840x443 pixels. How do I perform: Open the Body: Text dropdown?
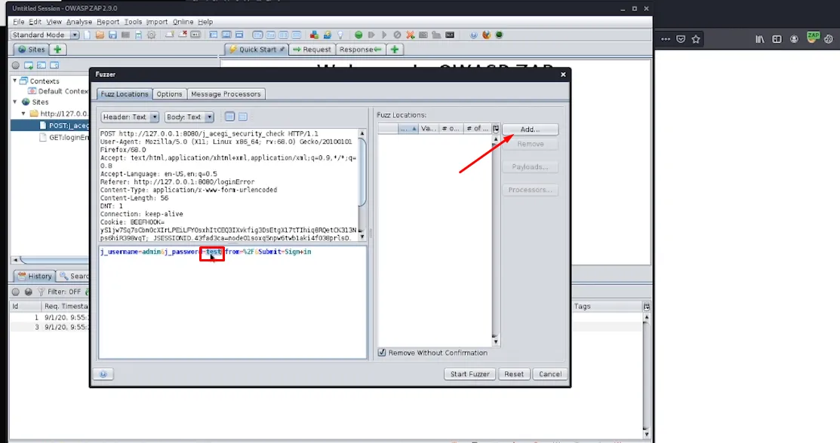click(189, 117)
